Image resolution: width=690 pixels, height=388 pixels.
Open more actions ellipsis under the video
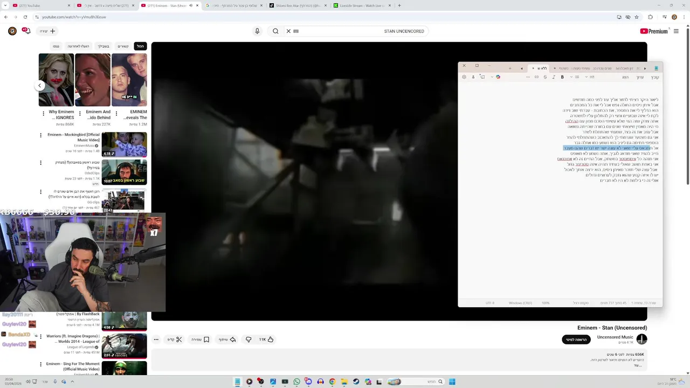click(x=156, y=339)
